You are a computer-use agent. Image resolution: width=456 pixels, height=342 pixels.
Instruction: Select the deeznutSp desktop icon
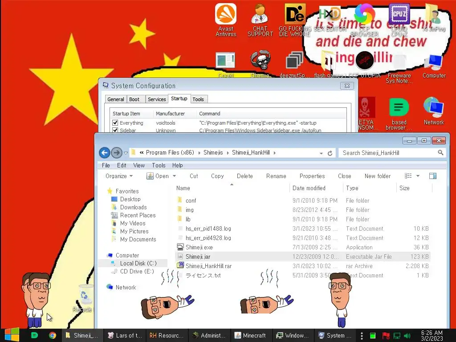294,64
